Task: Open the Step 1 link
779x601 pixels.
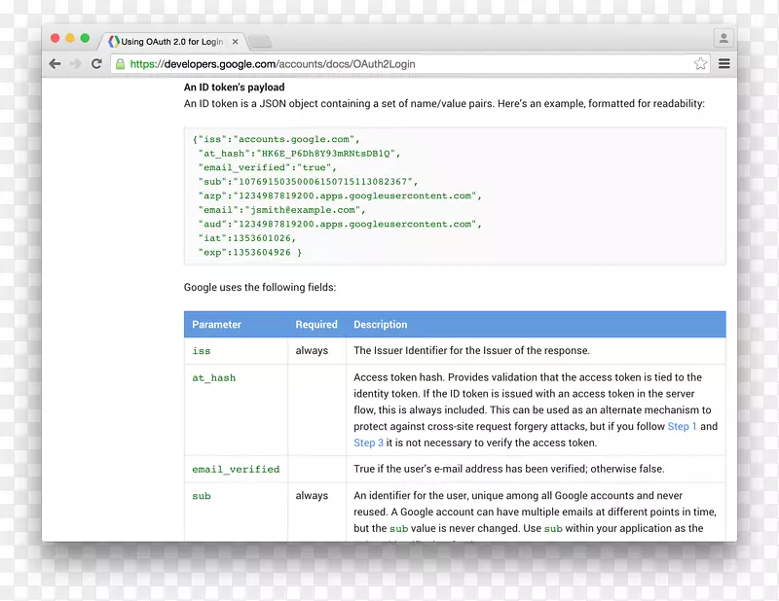Action: click(x=681, y=426)
